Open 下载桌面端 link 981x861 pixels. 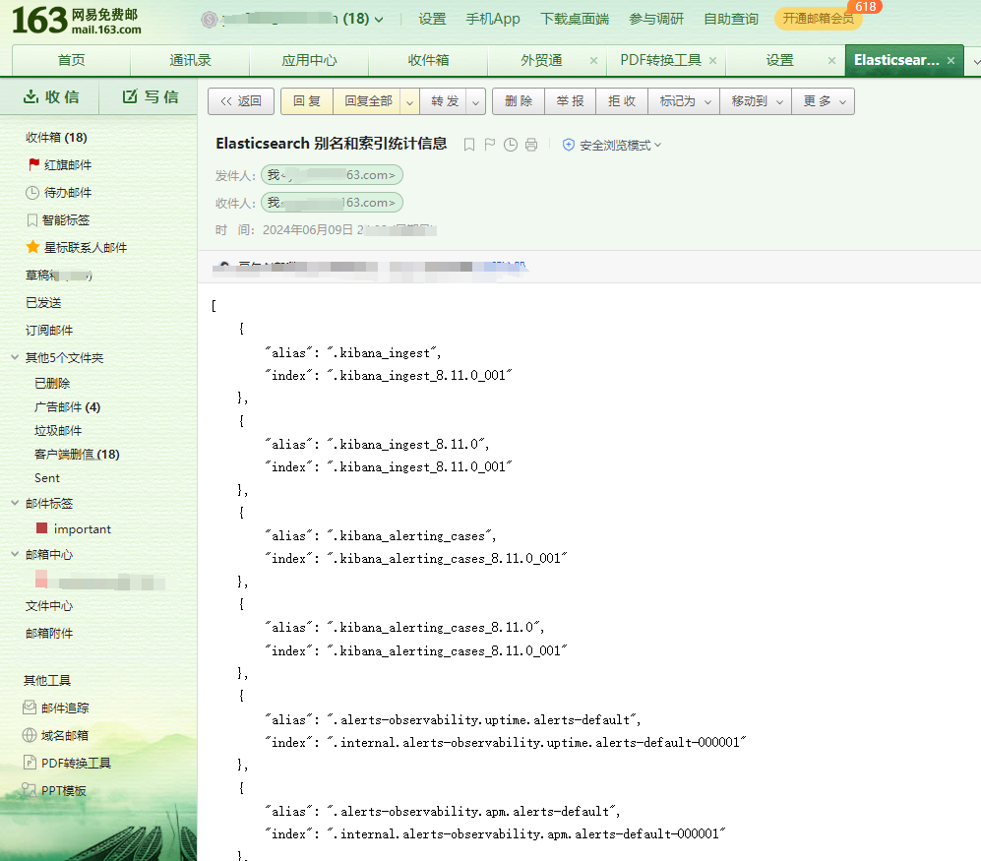[x=575, y=20]
